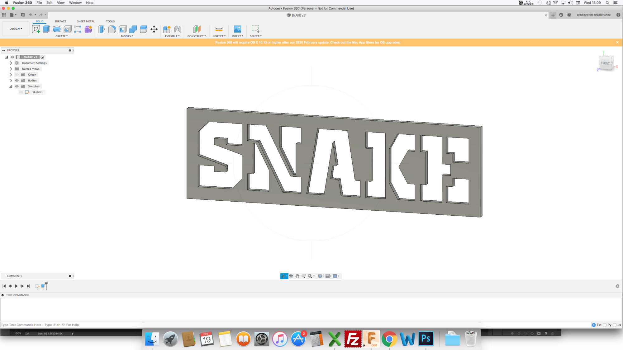Activate the Pan hand tool
Viewport: 623px width, 350px height.
coord(297,276)
